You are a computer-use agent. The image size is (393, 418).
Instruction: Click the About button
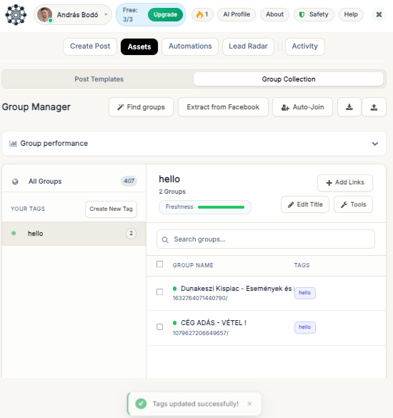[x=274, y=14]
